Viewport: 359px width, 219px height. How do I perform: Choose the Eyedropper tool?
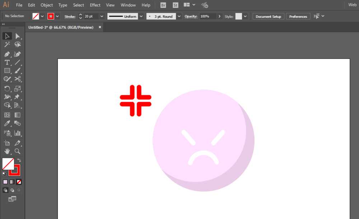pos(7,124)
